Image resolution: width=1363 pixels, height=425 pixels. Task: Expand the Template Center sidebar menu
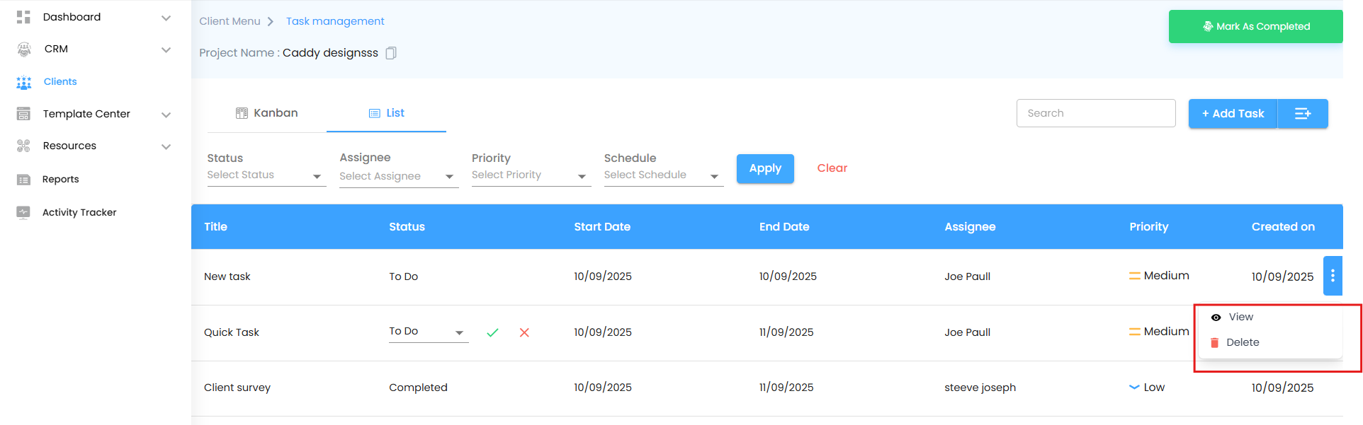166,115
